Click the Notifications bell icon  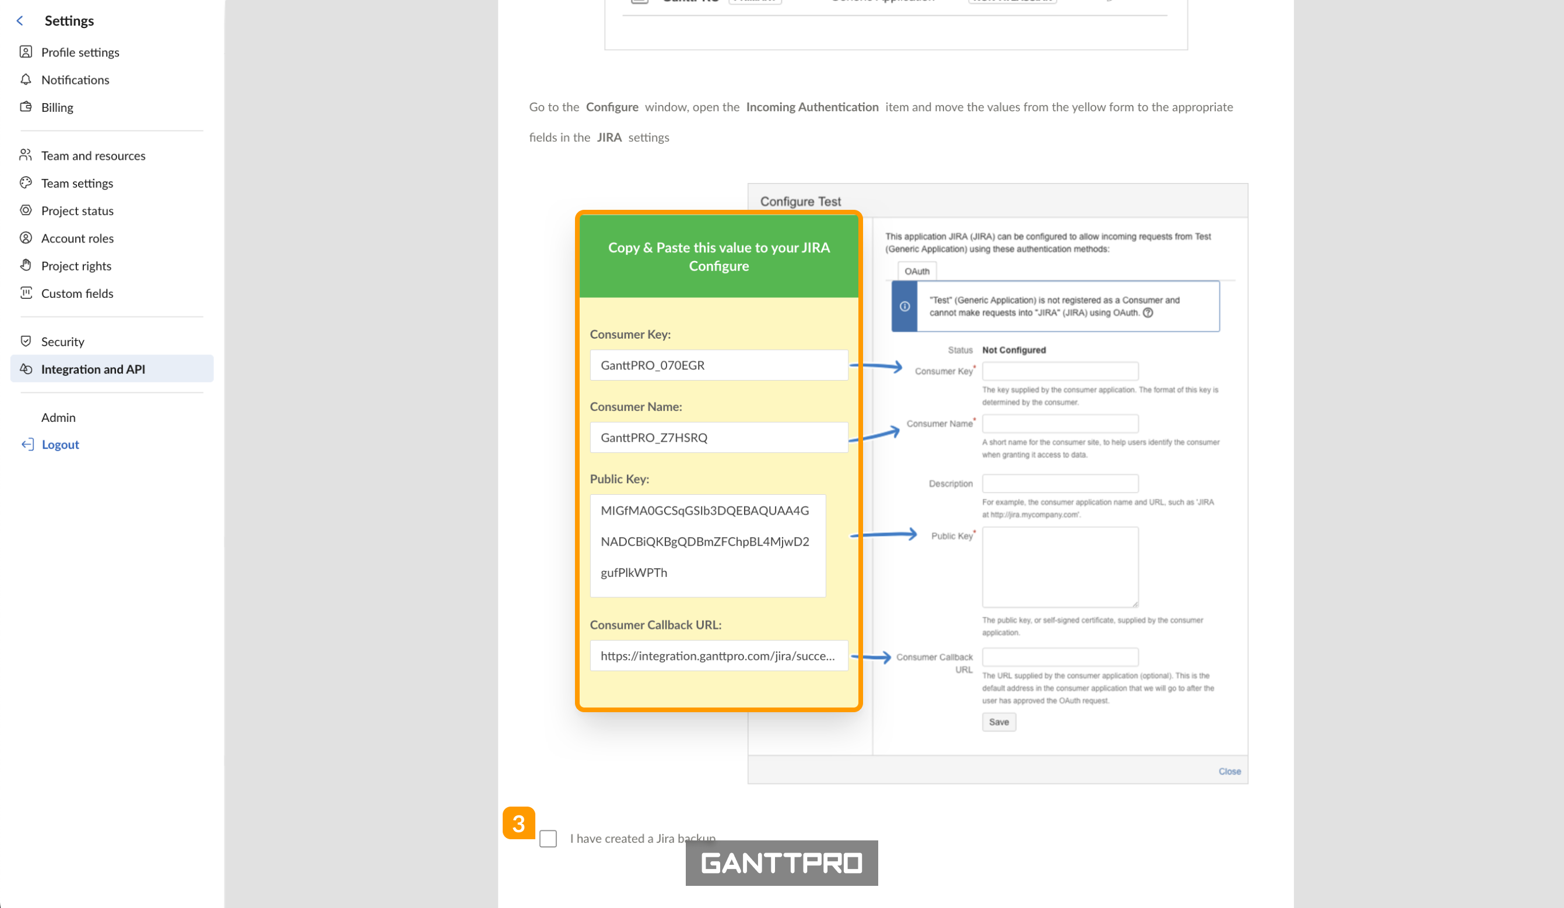[x=26, y=79]
